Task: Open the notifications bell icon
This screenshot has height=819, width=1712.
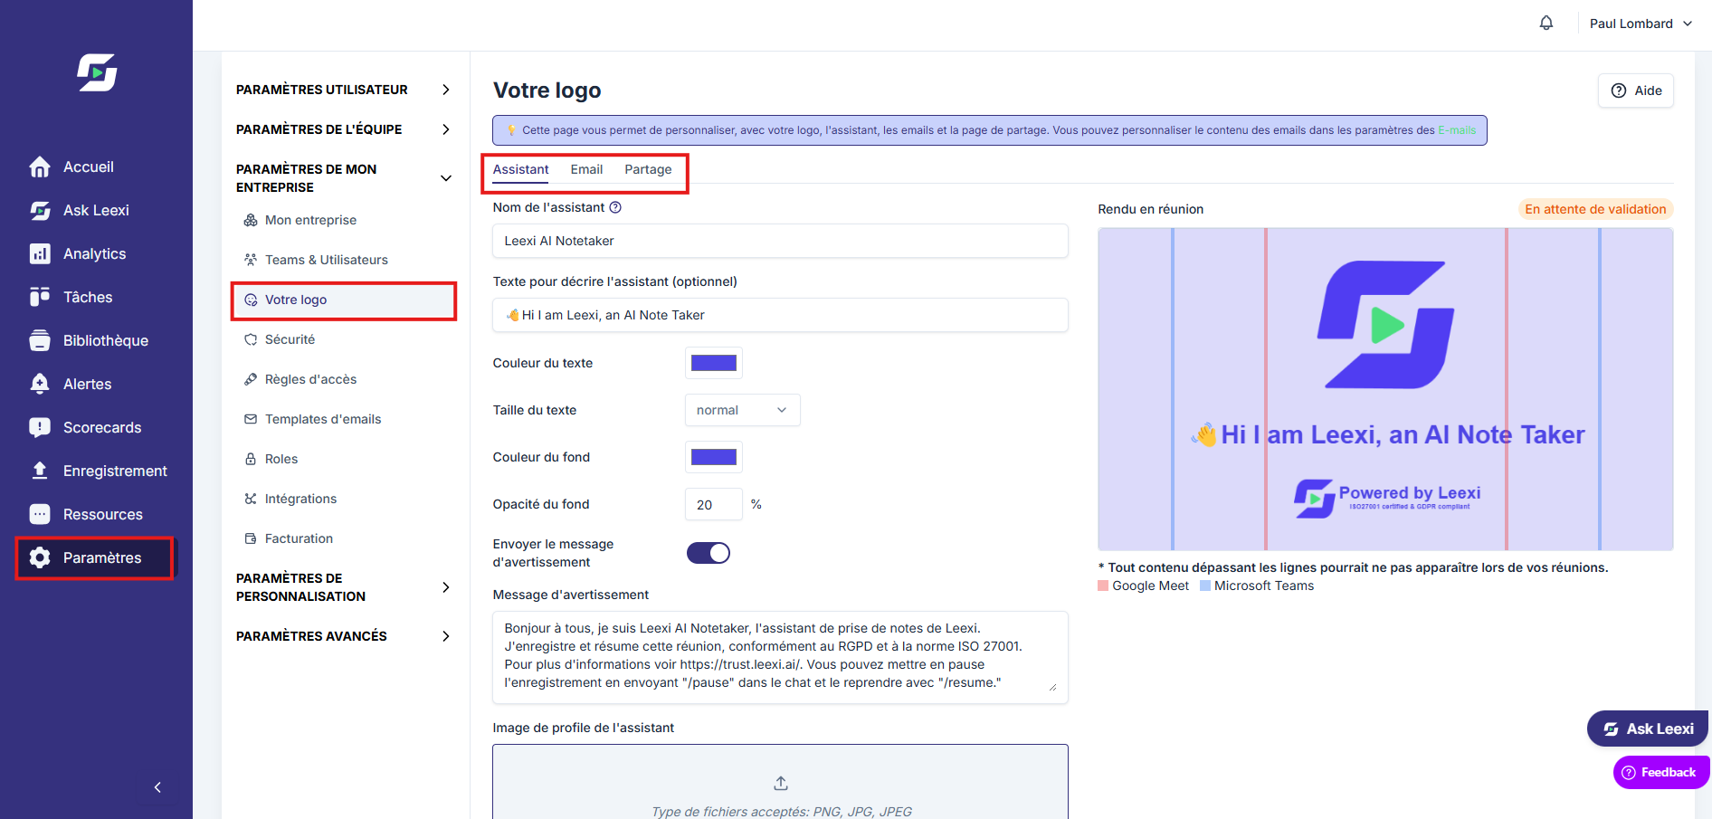Action: 1546,23
